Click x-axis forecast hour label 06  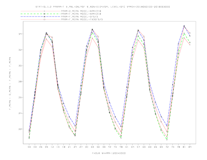pyautogui.click(x=41, y=147)
